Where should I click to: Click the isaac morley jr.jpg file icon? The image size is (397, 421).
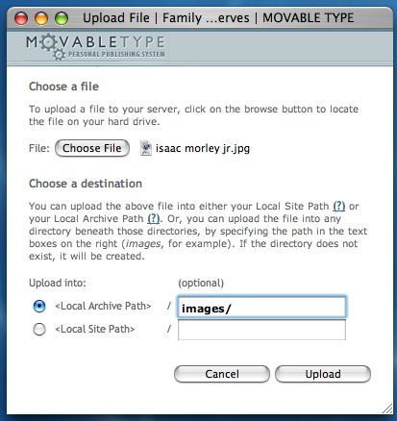(146, 149)
